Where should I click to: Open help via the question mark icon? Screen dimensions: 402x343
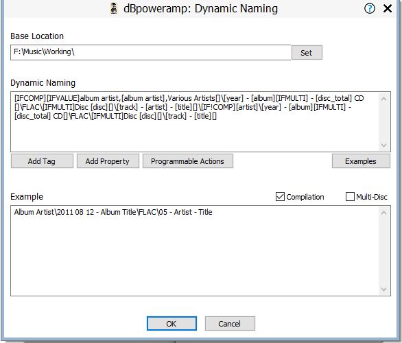click(370, 8)
